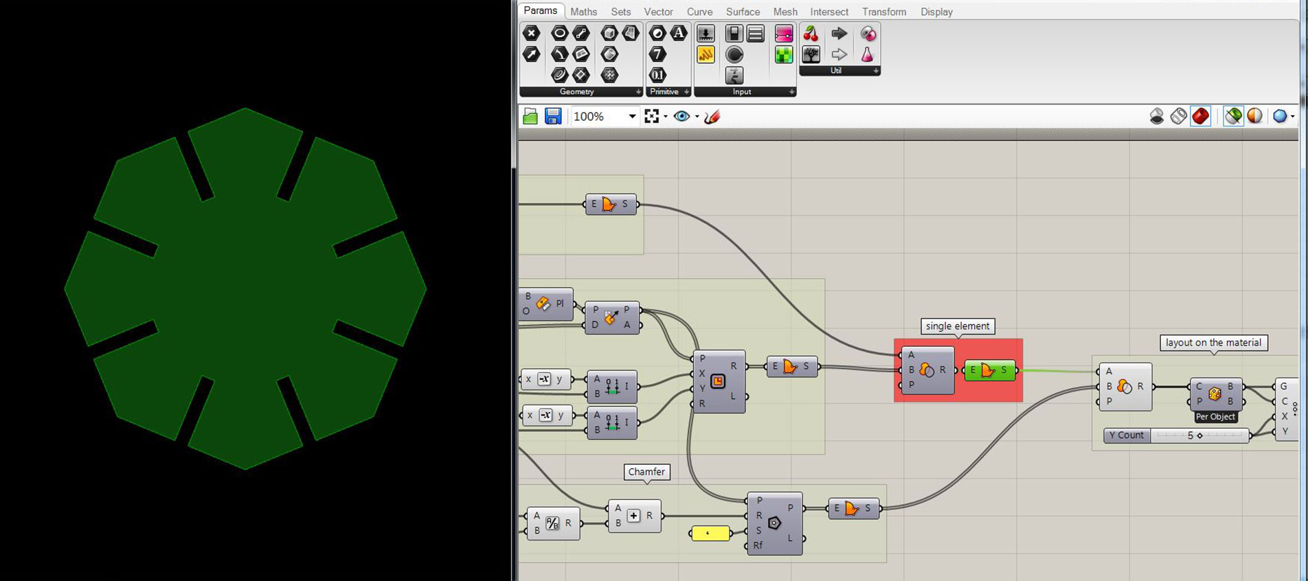Click the eye named views icon
Screen dimensions: 1308x581
point(681,116)
